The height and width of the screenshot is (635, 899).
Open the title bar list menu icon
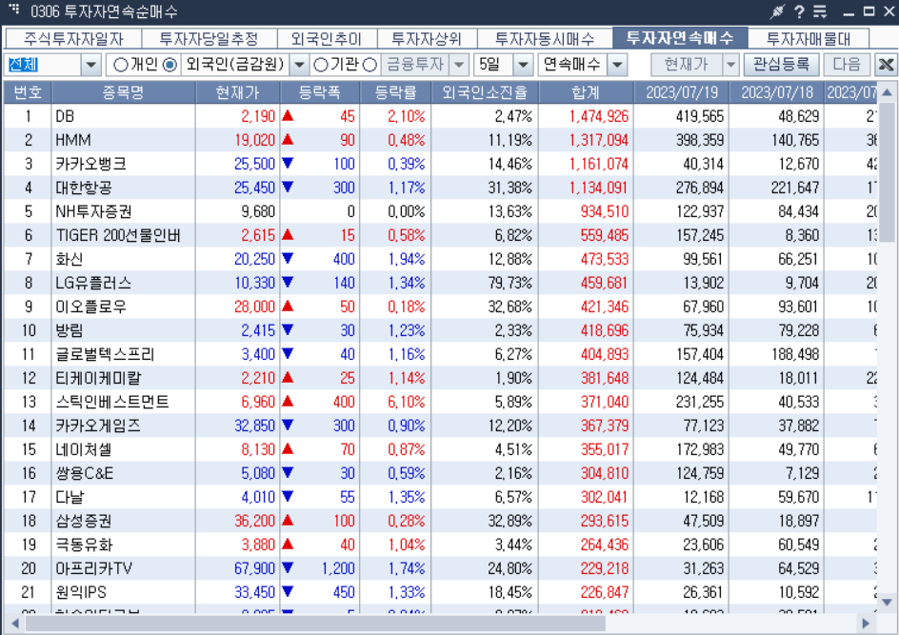pyautogui.click(x=821, y=11)
